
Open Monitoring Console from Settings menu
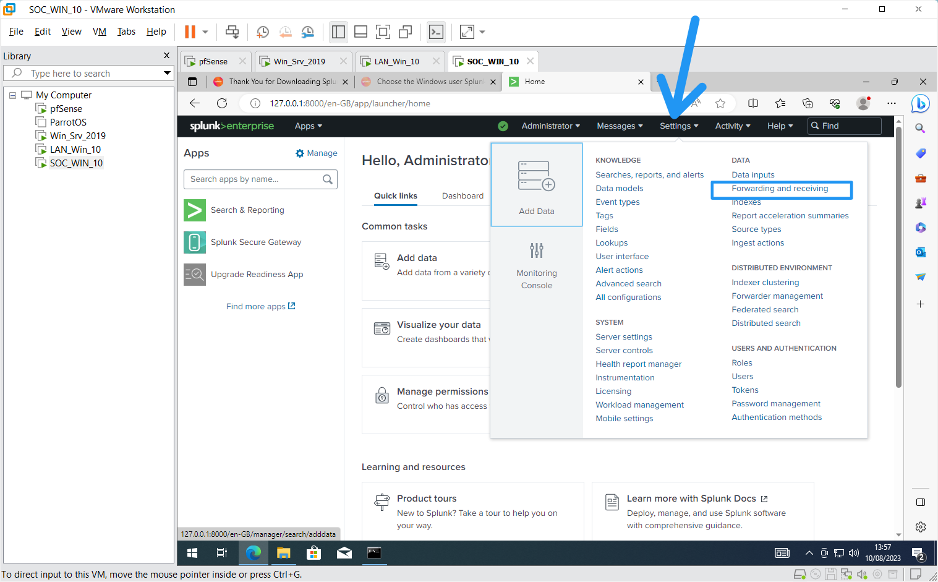tap(537, 266)
